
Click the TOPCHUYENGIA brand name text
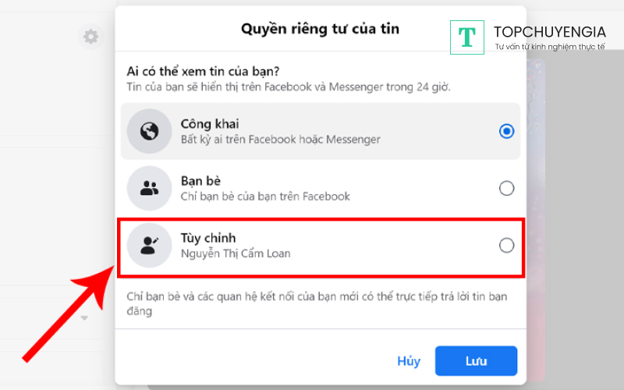click(x=549, y=32)
